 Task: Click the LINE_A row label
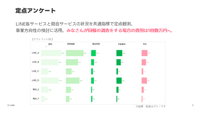point(35,53)
